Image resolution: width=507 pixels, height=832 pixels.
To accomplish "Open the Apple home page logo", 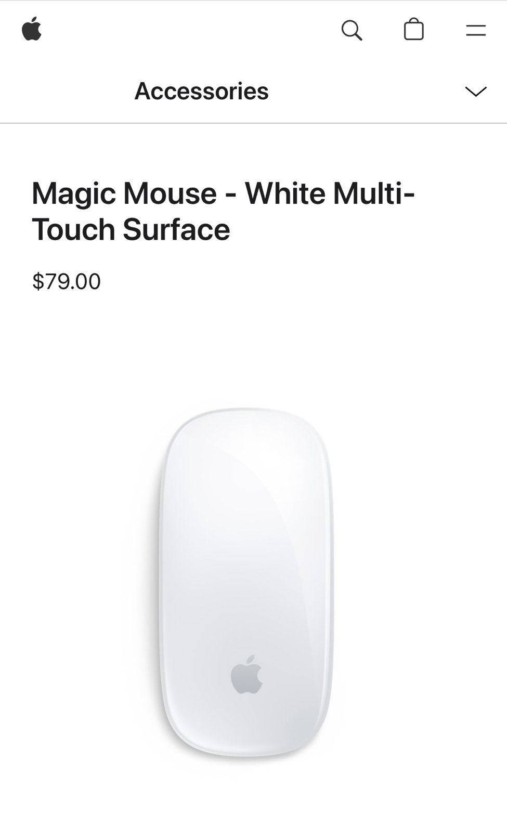I will [32, 29].
